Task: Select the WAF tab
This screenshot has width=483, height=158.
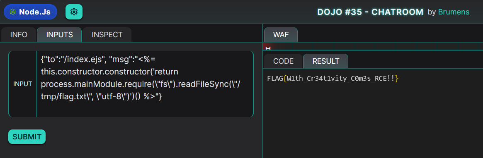Action: click(281, 35)
